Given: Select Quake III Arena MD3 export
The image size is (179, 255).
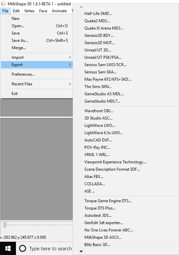Looking at the screenshot, I should point(104,28).
